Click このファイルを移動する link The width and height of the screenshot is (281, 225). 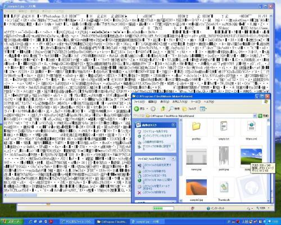click(x=154, y=171)
